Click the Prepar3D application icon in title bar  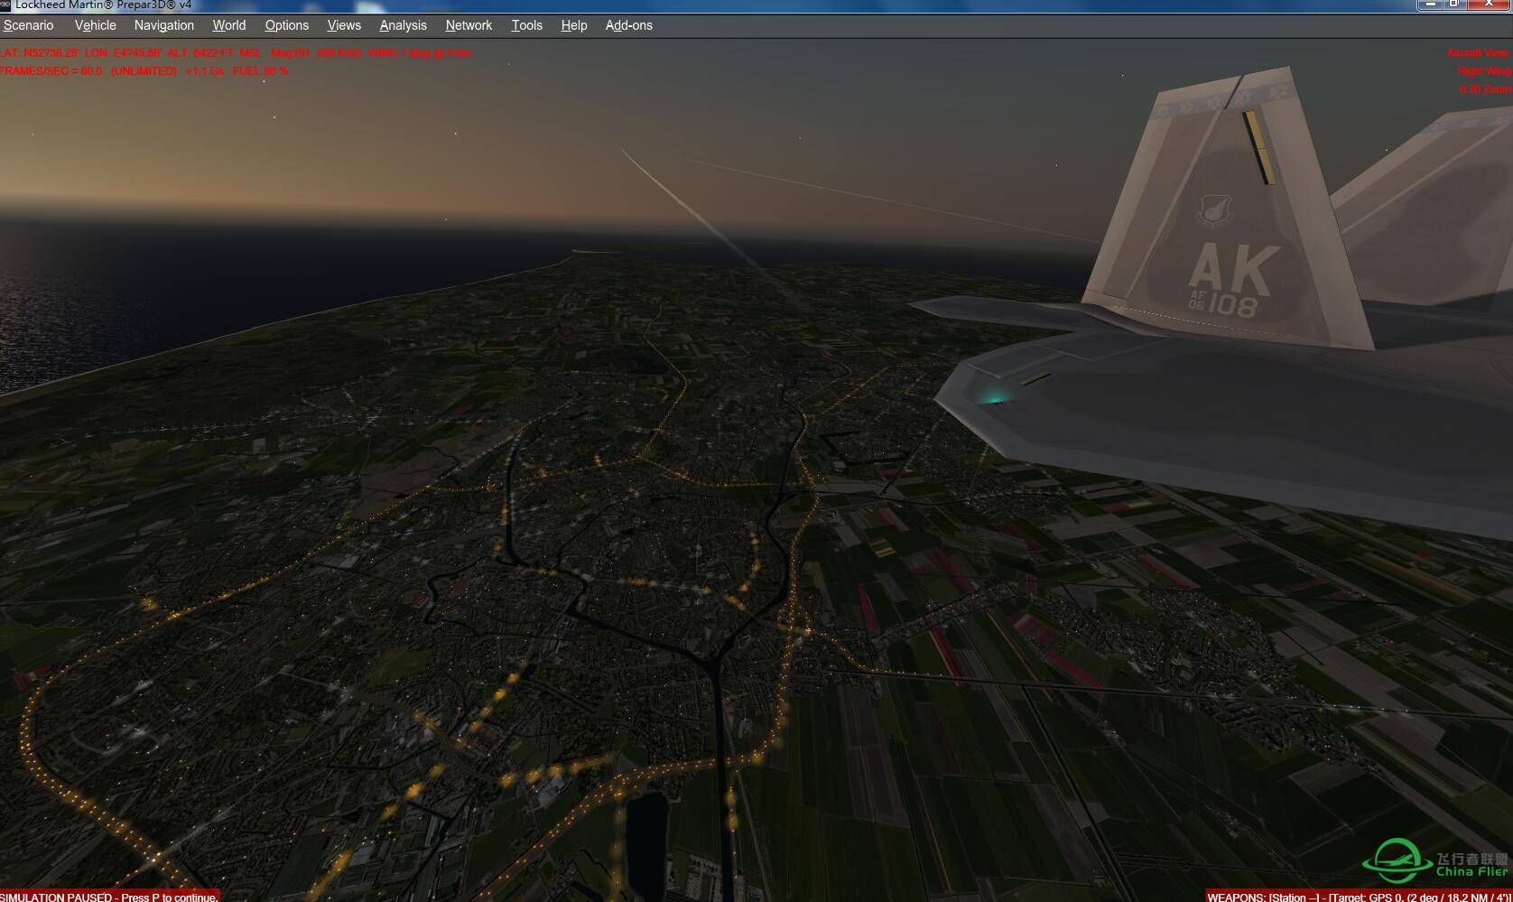coord(7,5)
